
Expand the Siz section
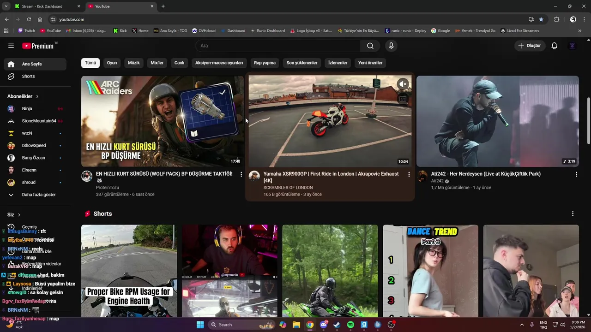click(14, 215)
